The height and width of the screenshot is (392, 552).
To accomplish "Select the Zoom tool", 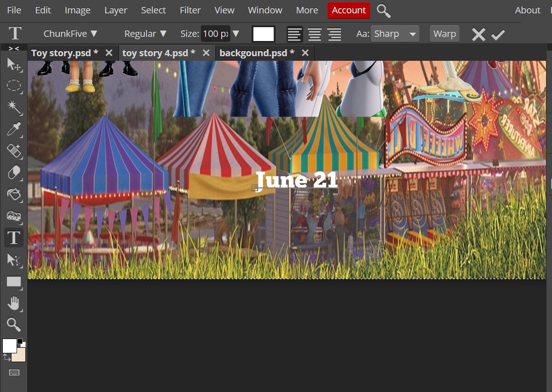I will (x=14, y=324).
